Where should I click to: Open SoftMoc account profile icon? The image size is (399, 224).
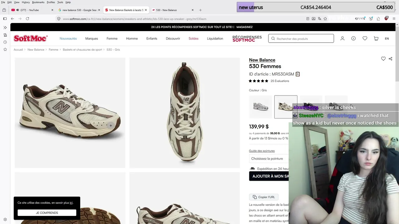click(342, 39)
